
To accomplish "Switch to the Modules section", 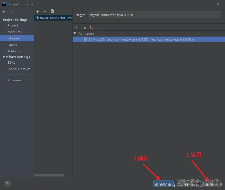I will tap(14, 32).
